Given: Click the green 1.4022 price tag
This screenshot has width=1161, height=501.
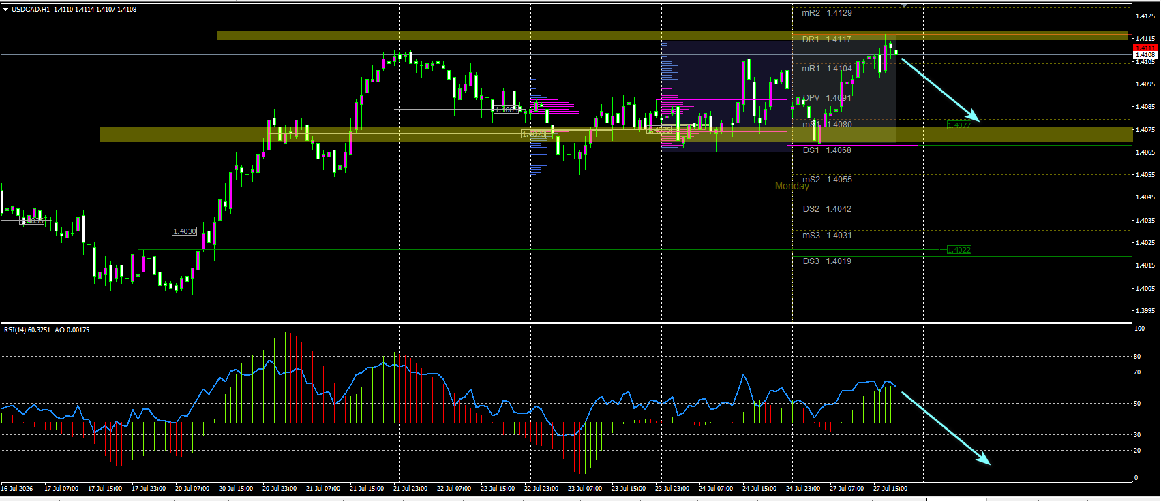Looking at the screenshot, I should (x=959, y=250).
